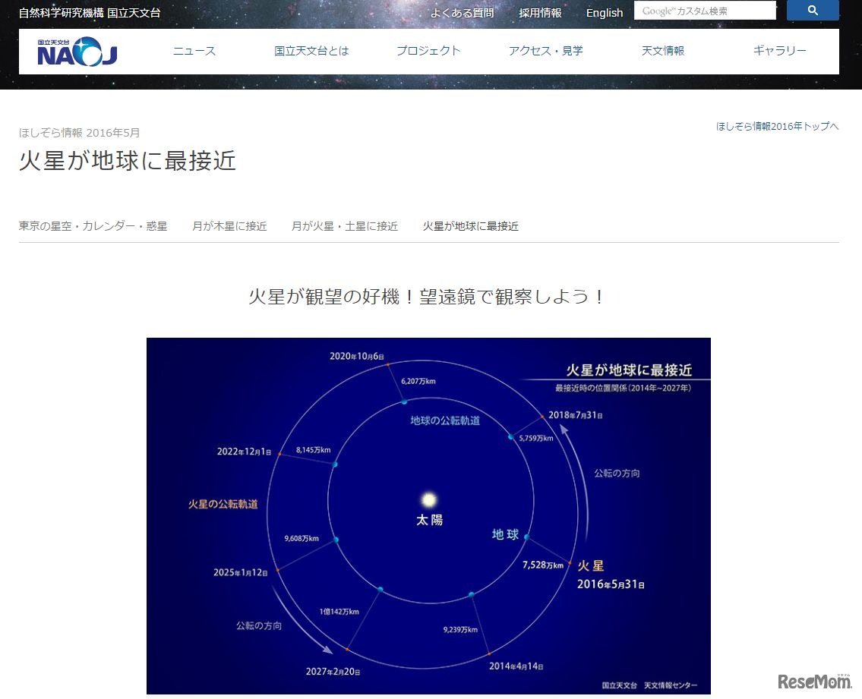Select the 火星が地球に最接近 tab
The image size is (862, 699).
[x=470, y=225]
